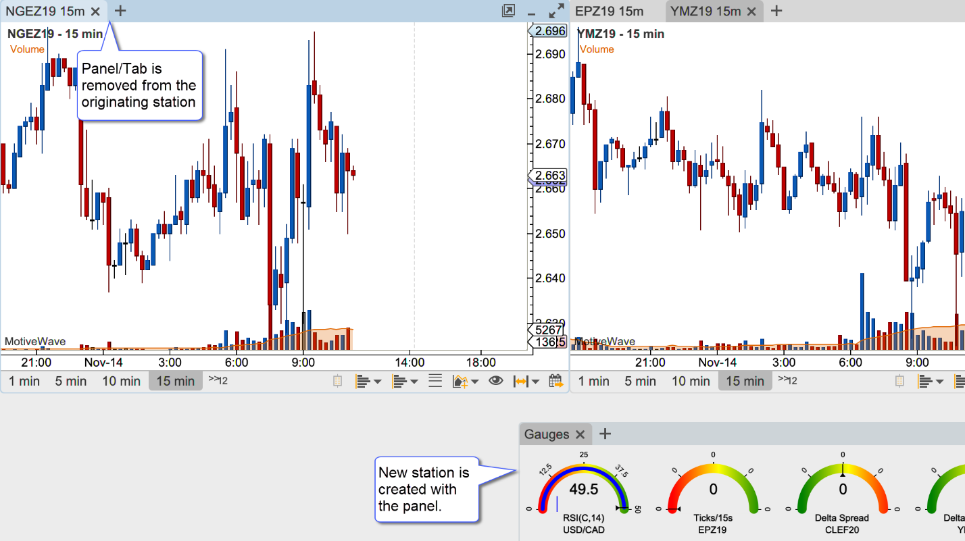Open the first volume profile dropdown on NGEZ19

pyautogui.click(x=368, y=381)
